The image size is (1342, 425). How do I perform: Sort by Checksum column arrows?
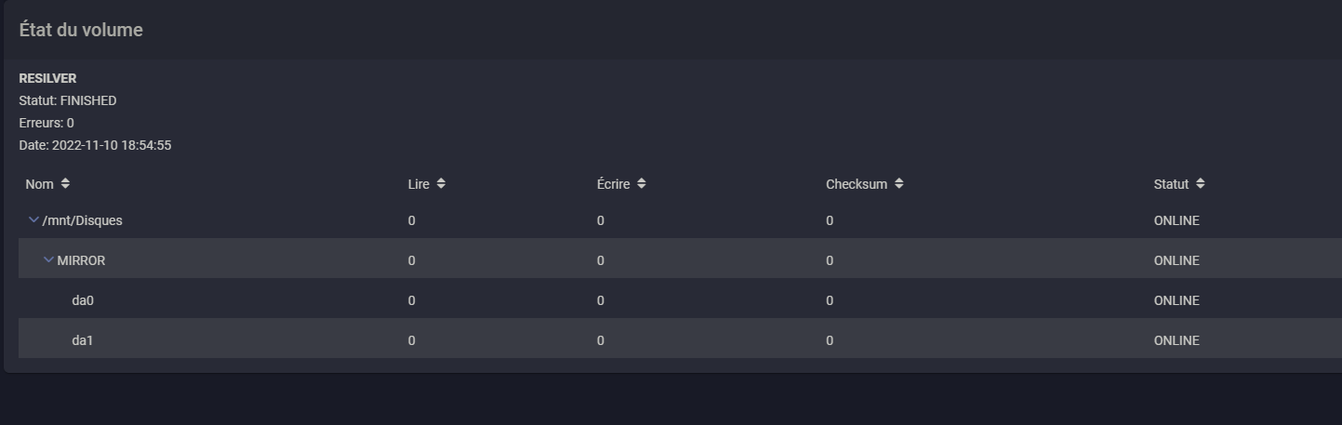898,184
